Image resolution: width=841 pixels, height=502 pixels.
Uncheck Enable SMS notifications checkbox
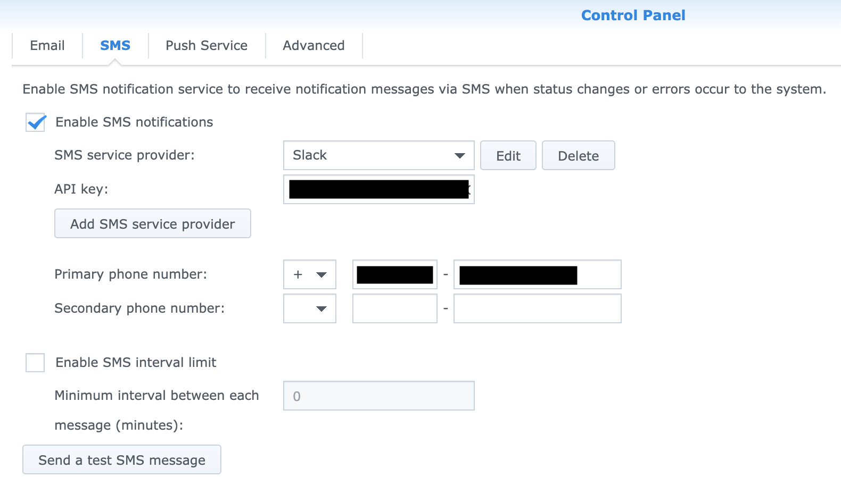pyautogui.click(x=36, y=122)
